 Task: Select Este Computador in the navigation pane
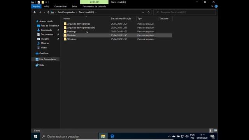pos(47,59)
